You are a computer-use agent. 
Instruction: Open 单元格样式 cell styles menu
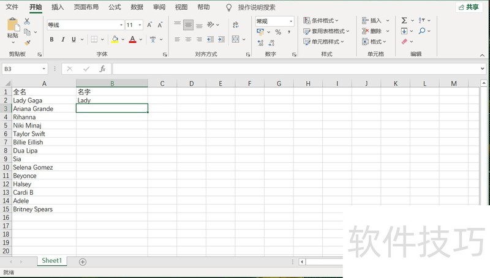(323, 42)
